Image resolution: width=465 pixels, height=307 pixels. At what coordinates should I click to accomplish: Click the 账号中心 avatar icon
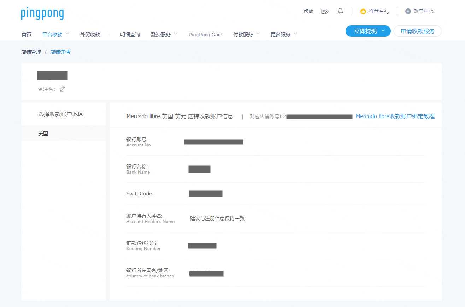pyautogui.click(x=408, y=11)
